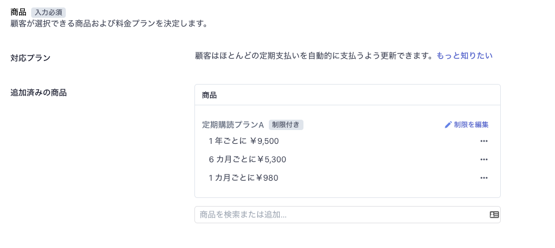Viewport: 555px width, 248px height.
Task: Open the more-options menu for ¥9,500 yearly price
Action: tap(484, 141)
